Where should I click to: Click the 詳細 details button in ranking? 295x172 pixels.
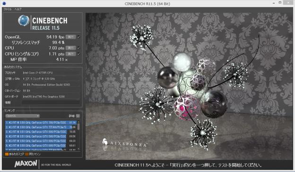pyautogui.click(x=72, y=116)
